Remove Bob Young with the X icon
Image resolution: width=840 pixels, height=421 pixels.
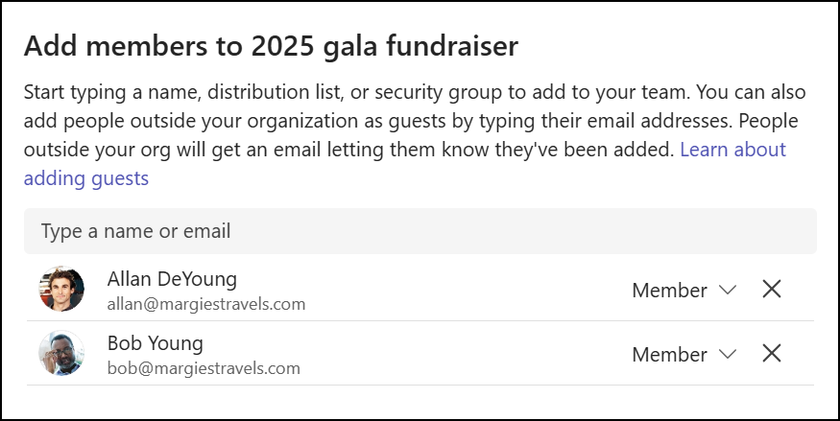click(771, 354)
